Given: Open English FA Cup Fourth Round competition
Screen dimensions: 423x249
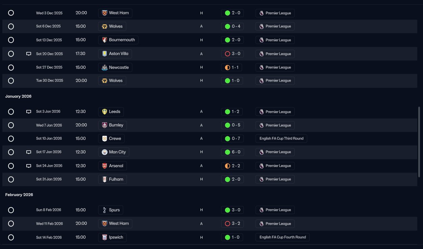Looking at the screenshot, I should coord(283,237).
